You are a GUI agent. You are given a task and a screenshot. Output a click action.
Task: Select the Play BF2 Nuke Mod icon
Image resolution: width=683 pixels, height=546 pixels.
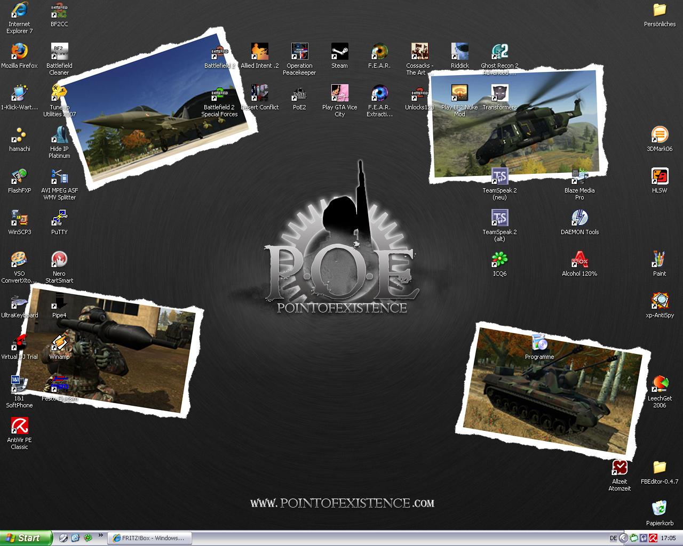(x=459, y=93)
